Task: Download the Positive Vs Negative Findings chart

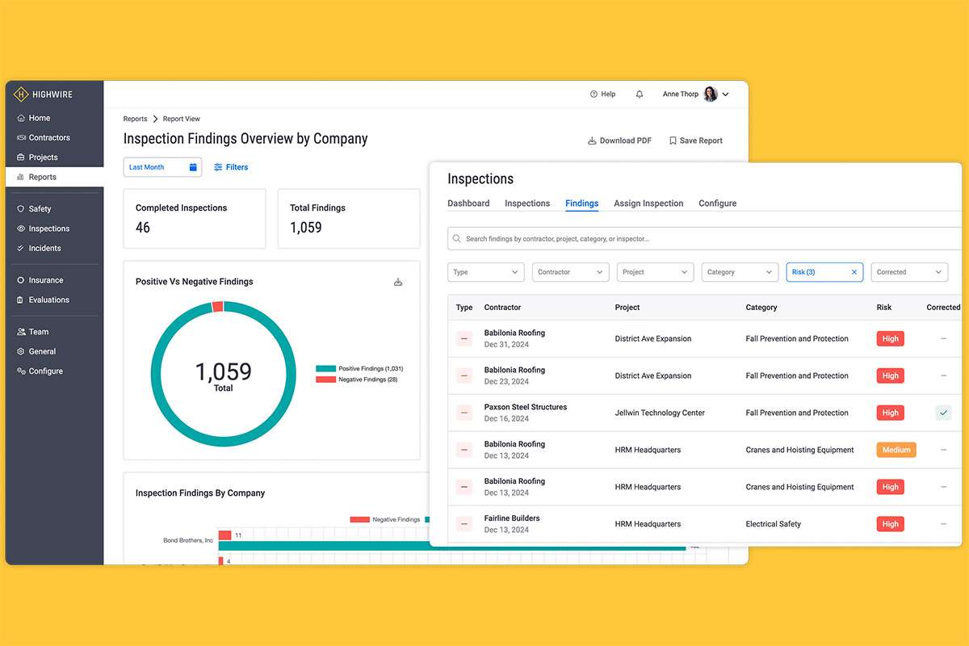Action: [398, 282]
